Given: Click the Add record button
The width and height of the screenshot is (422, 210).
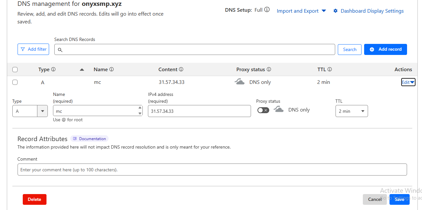Looking at the screenshot, I should (386, 49).
